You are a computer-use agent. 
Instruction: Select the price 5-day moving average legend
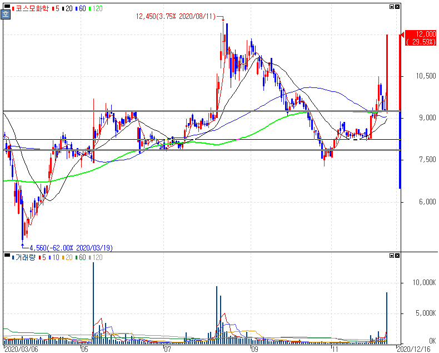pos(56,9)
